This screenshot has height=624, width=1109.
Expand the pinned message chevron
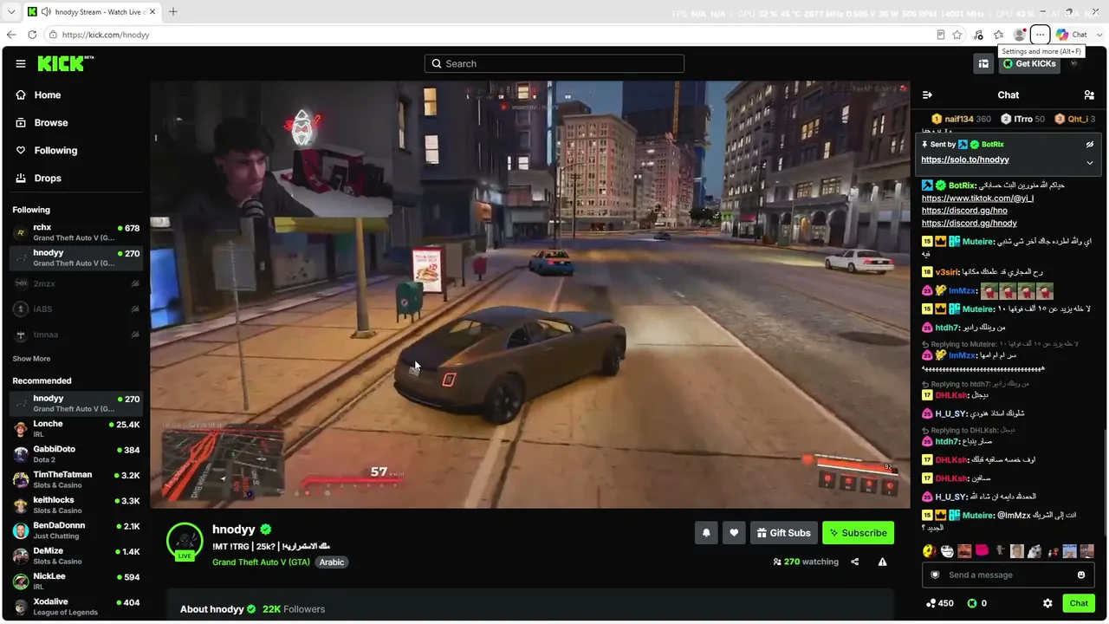click(x=1090, y=162)
